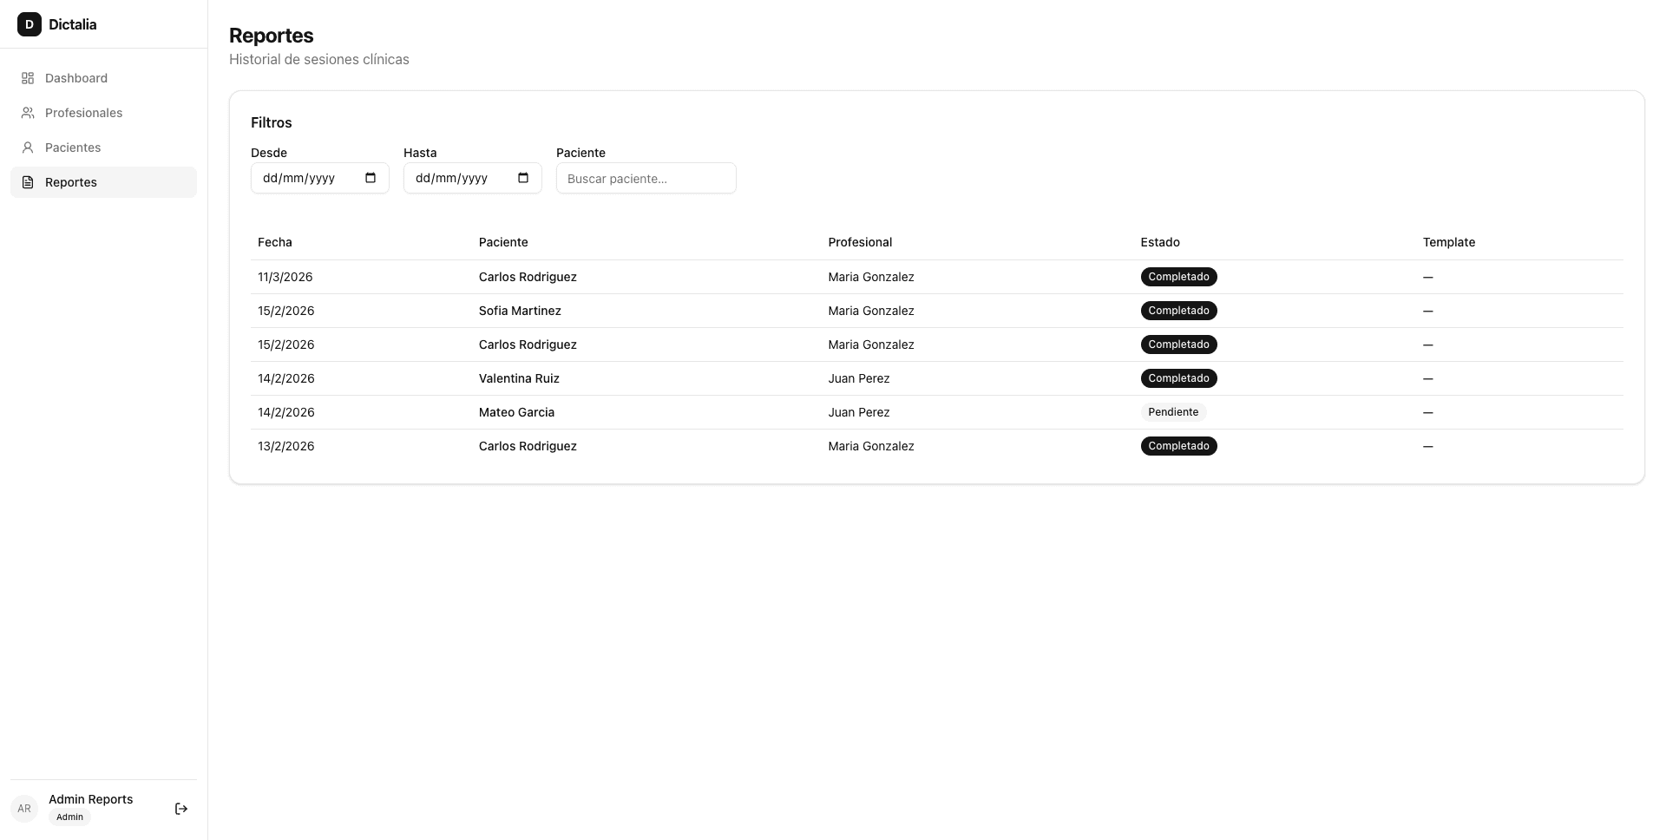Click the Pendiente status badge
The height and width of the screenshot is (840, 1666).
coord(1173,412)
